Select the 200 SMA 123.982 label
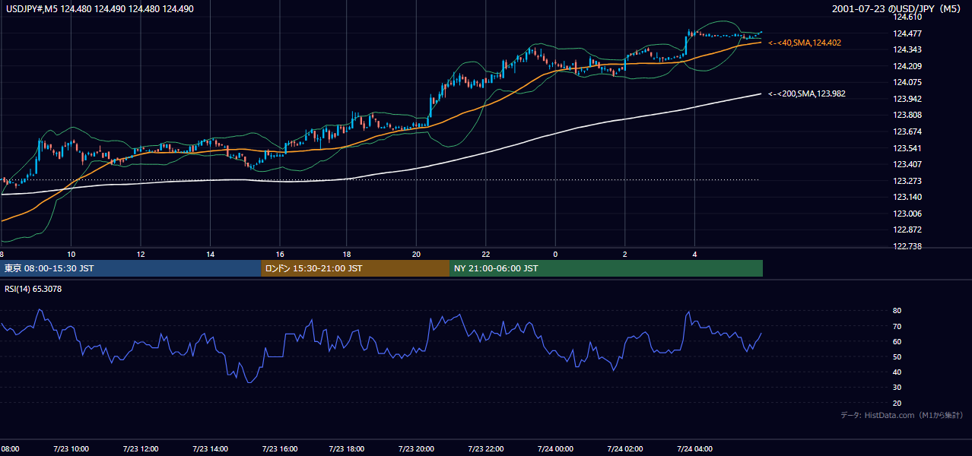 [807, 93]
